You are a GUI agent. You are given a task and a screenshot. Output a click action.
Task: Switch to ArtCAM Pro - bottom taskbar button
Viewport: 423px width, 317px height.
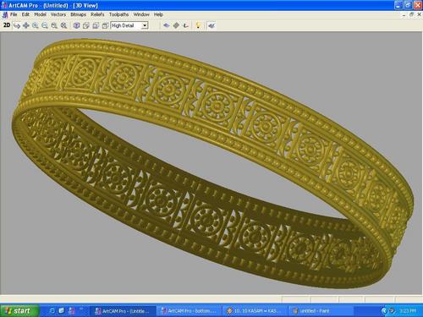(189, 311)
